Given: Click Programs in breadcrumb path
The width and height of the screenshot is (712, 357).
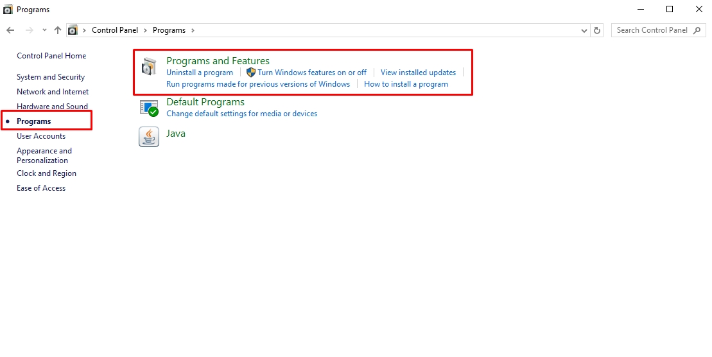Looking at the screenshot, I should point(169,30).
